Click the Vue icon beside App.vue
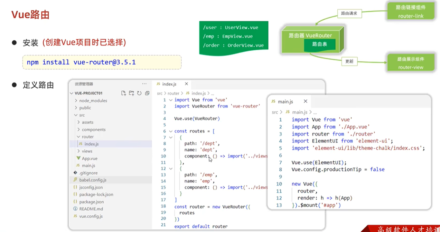The width and height of the screenshot is (440, 232). pyautogui.click(x=78, y=158)
